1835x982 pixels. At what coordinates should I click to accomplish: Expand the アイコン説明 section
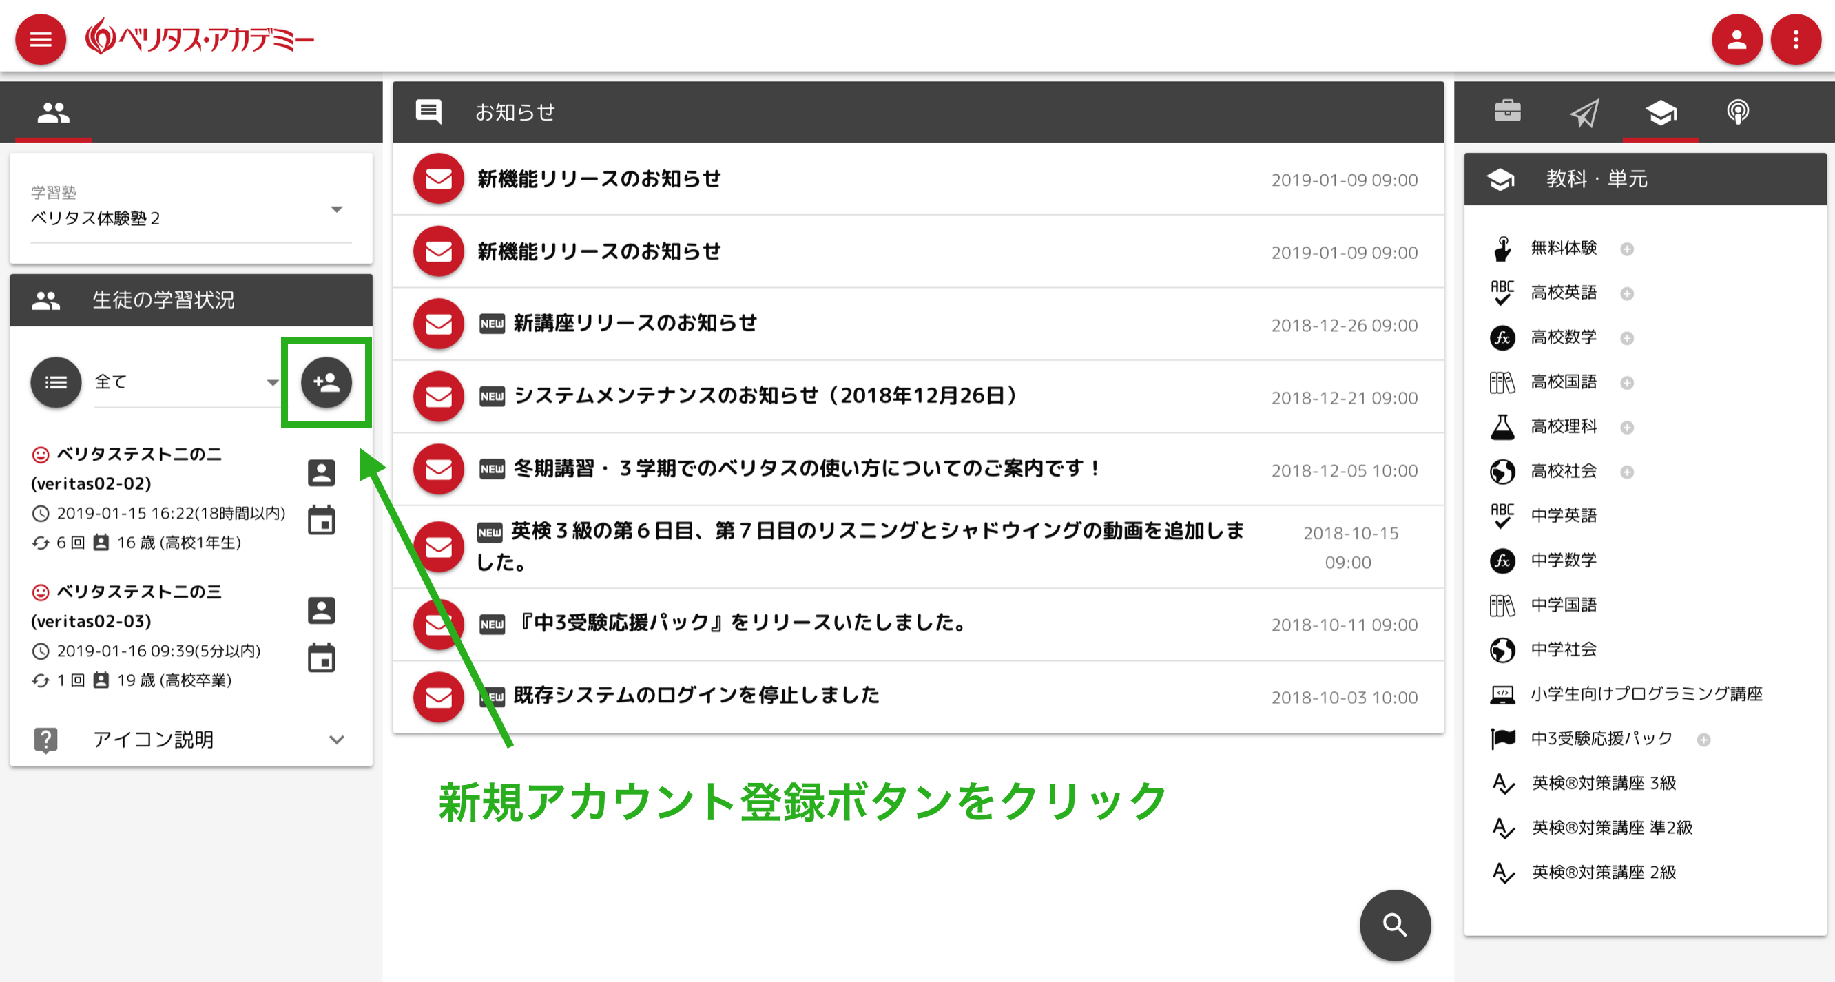[191, 739]
